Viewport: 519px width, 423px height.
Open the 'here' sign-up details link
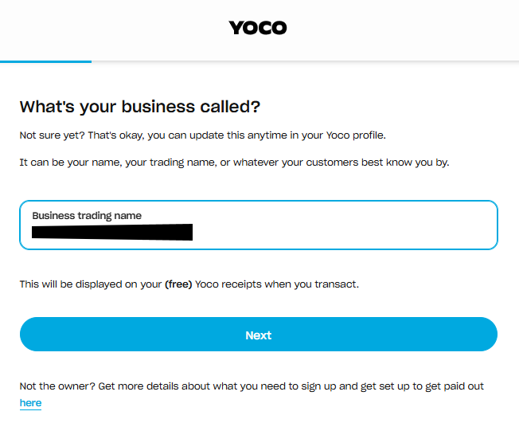point(30,403)
